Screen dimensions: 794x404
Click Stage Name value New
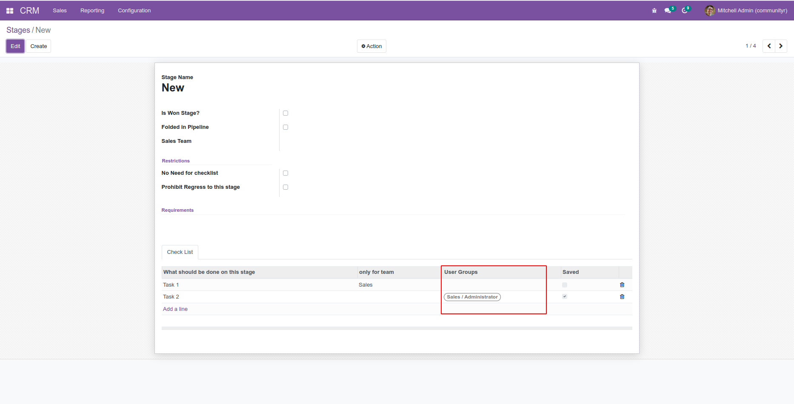pyautogui.click(x=173, y=88)
